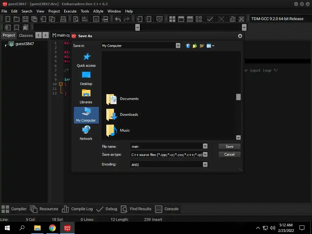Click the Open folder toolbar icon
The image size is (312, 234).
click(16, 19)
